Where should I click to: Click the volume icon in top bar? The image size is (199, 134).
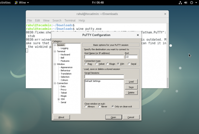tap(186, 2)
